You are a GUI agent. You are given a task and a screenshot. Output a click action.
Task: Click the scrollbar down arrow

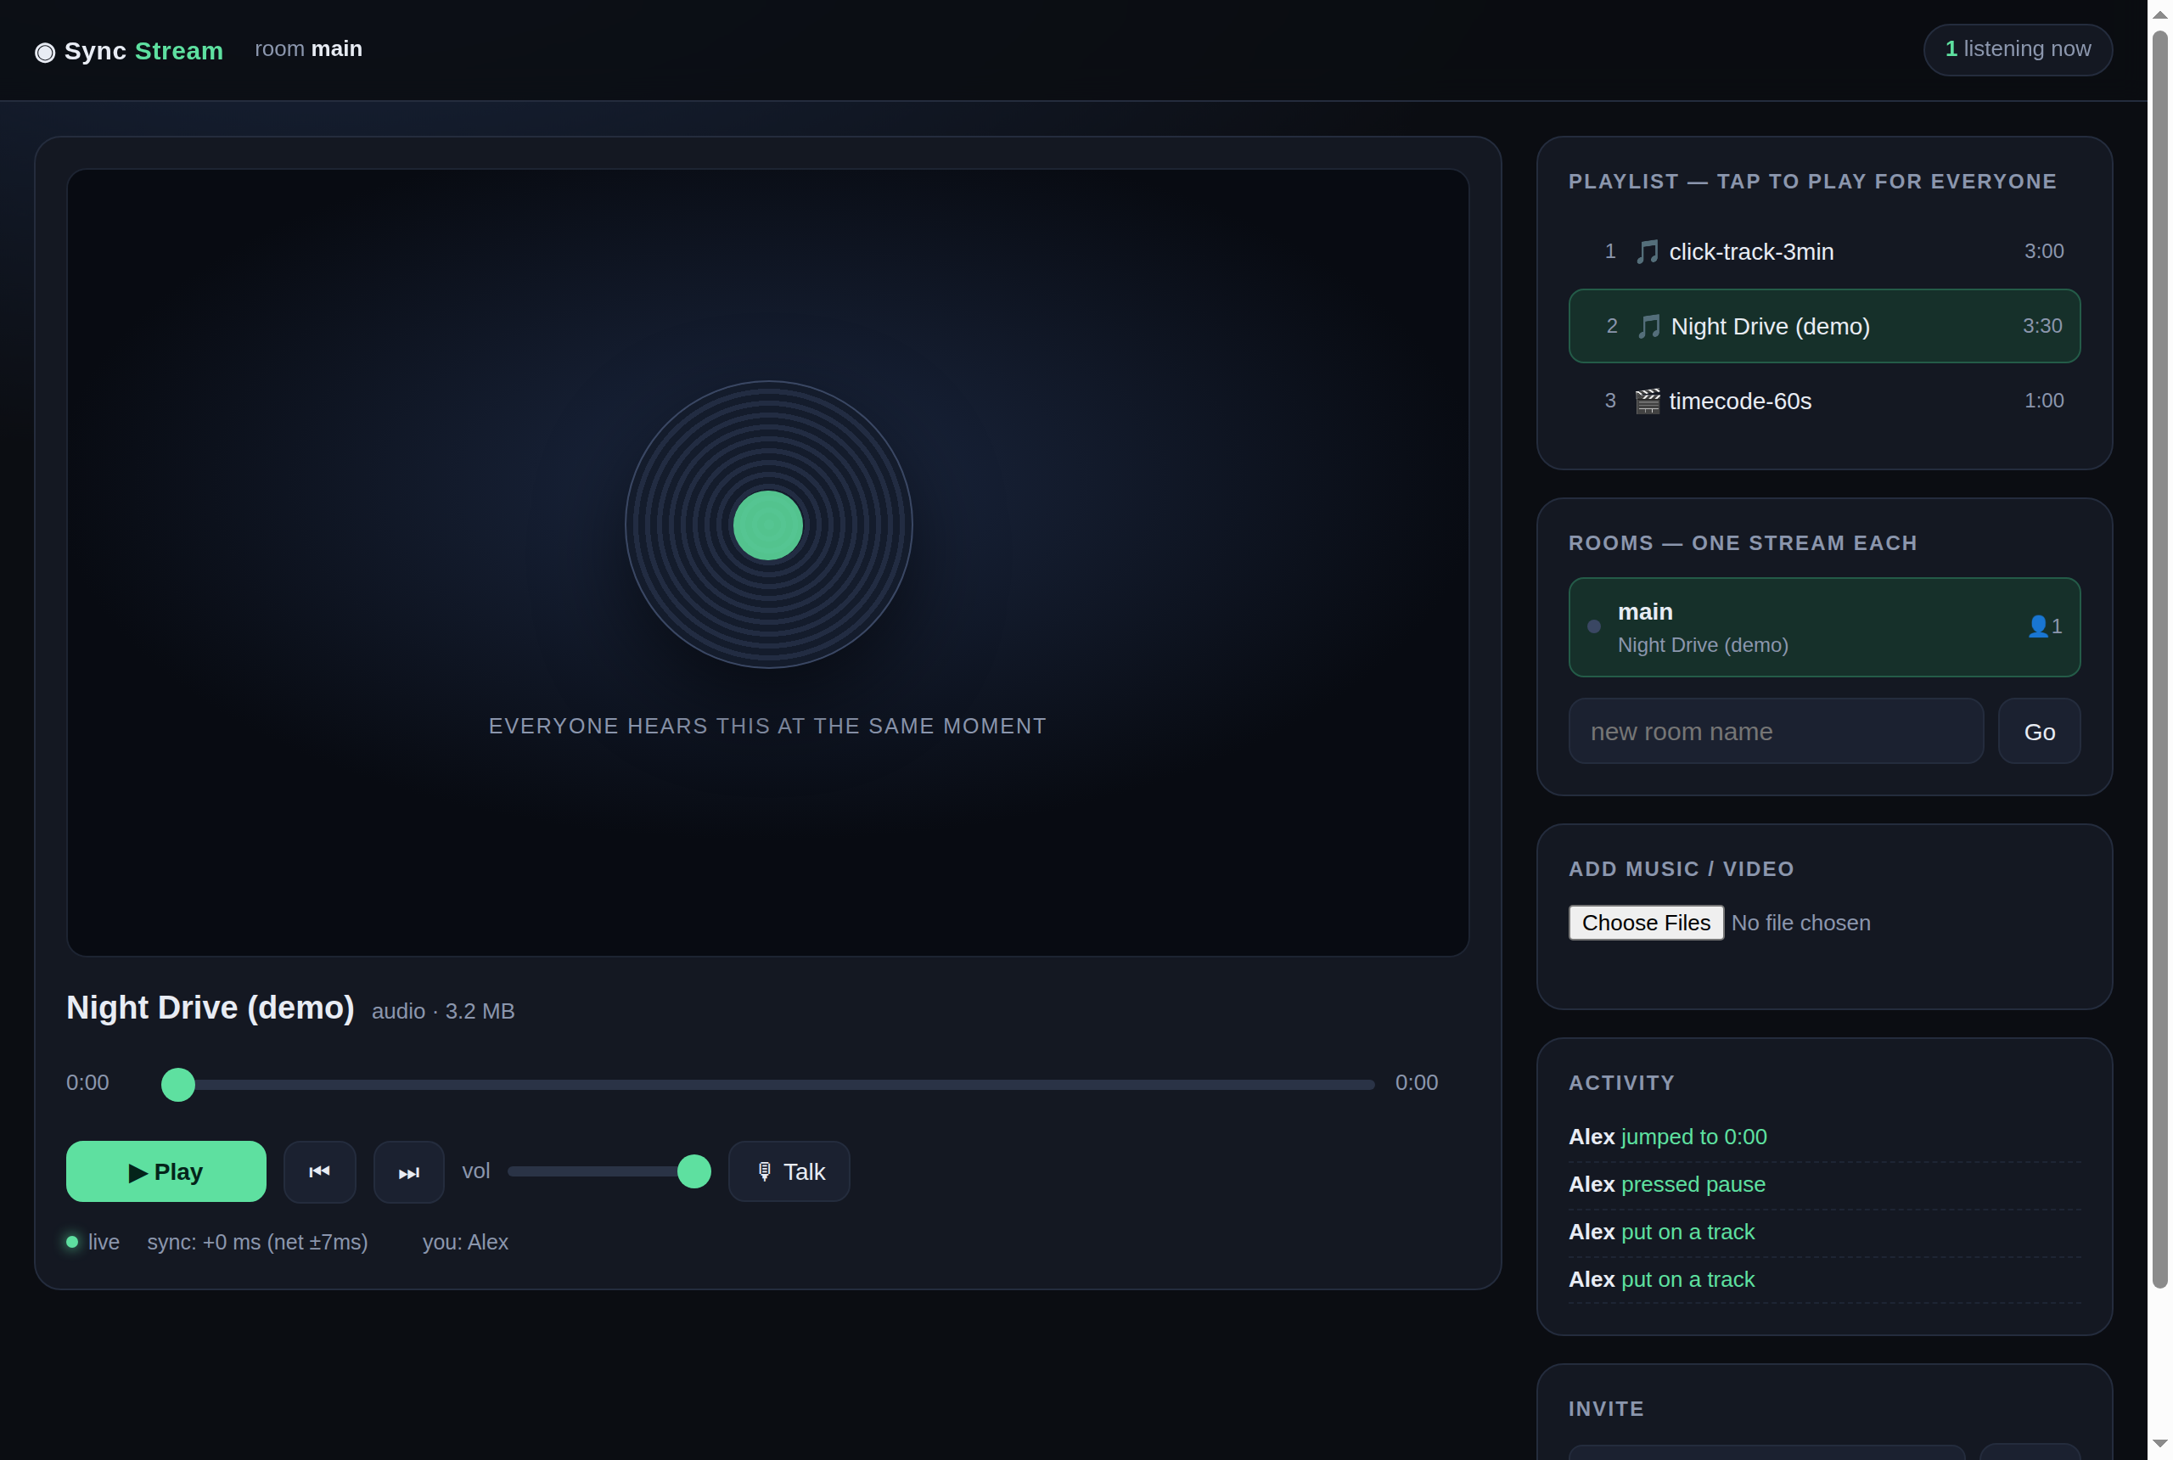tap(2160, 1444)
